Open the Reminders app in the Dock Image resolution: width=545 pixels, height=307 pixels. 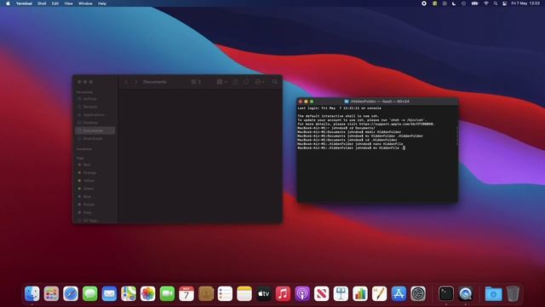tap(225, 293)
